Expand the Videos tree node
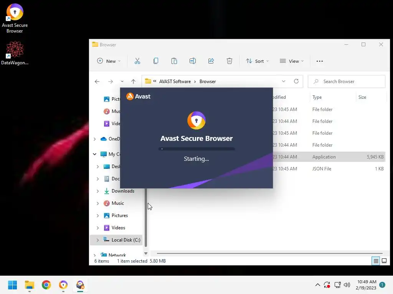Screen dimensions: 393x294 tap(97, 228)
